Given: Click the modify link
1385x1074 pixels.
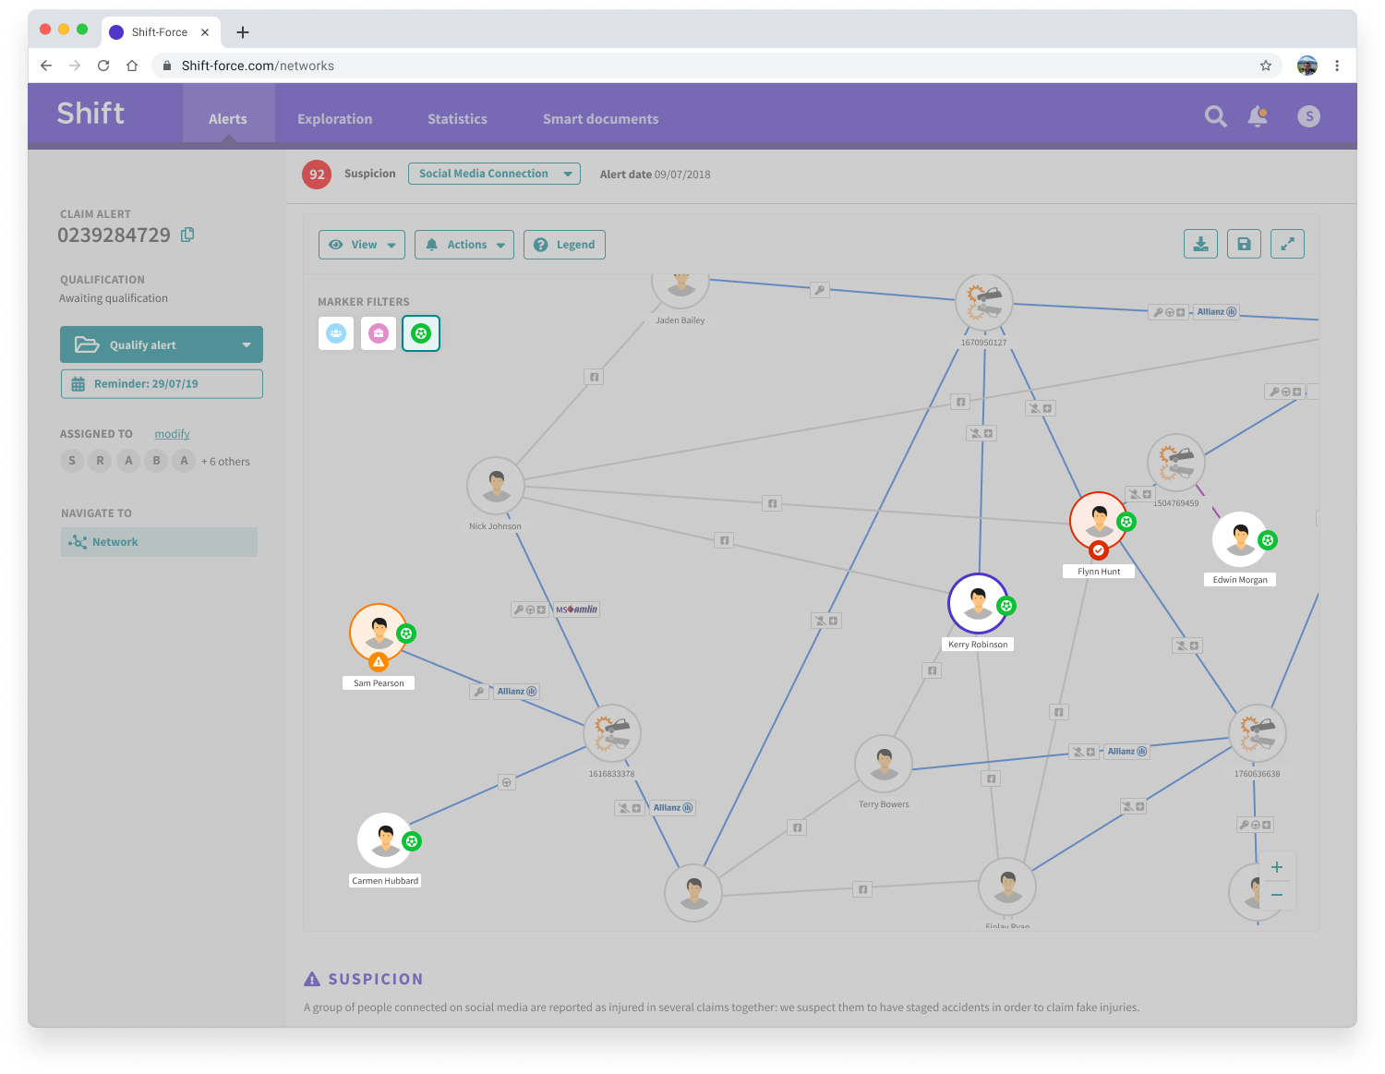Looking at the screenshot, I should (172, 434).
